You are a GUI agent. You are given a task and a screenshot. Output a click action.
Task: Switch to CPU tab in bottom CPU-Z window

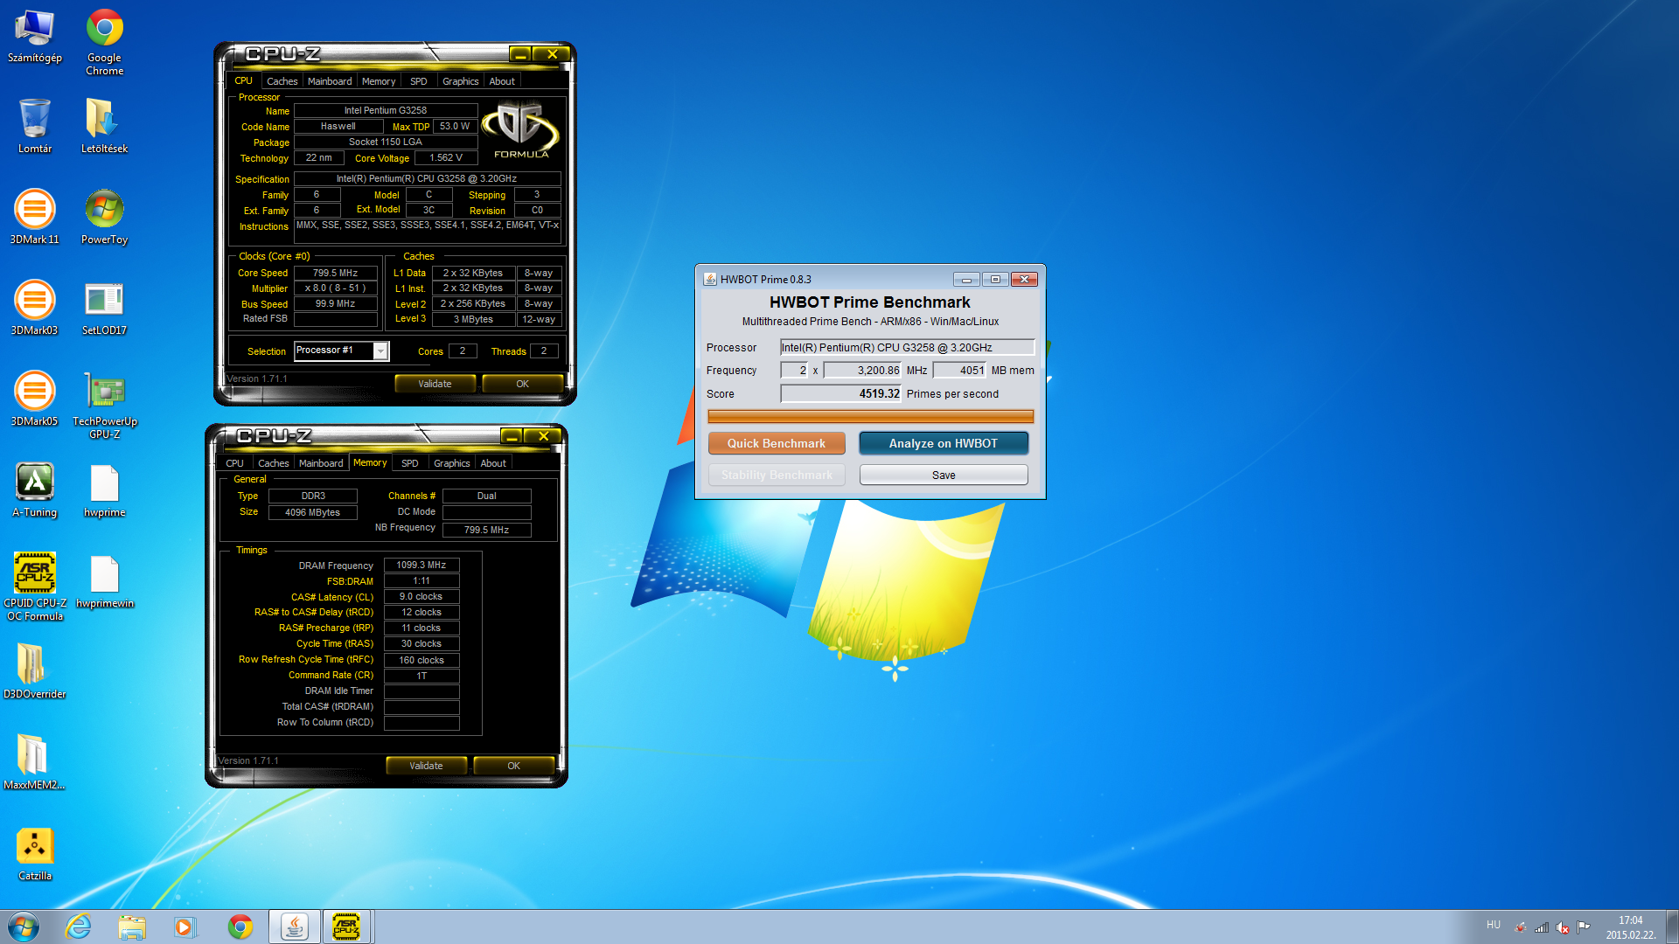coord(234,463)
